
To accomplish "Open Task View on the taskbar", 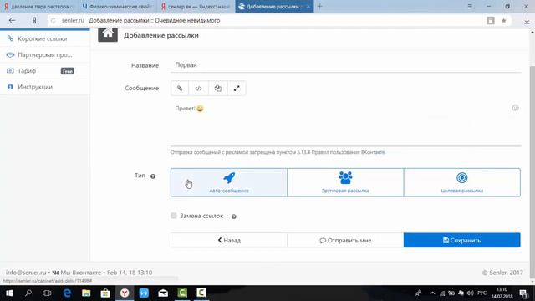I will coord(47,293).
